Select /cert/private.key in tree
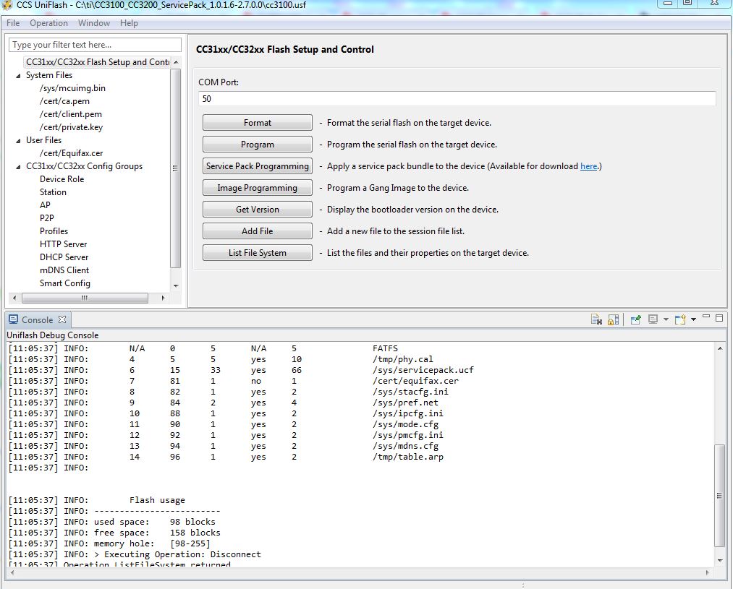733x589 pixels. (x=71, y=127)
